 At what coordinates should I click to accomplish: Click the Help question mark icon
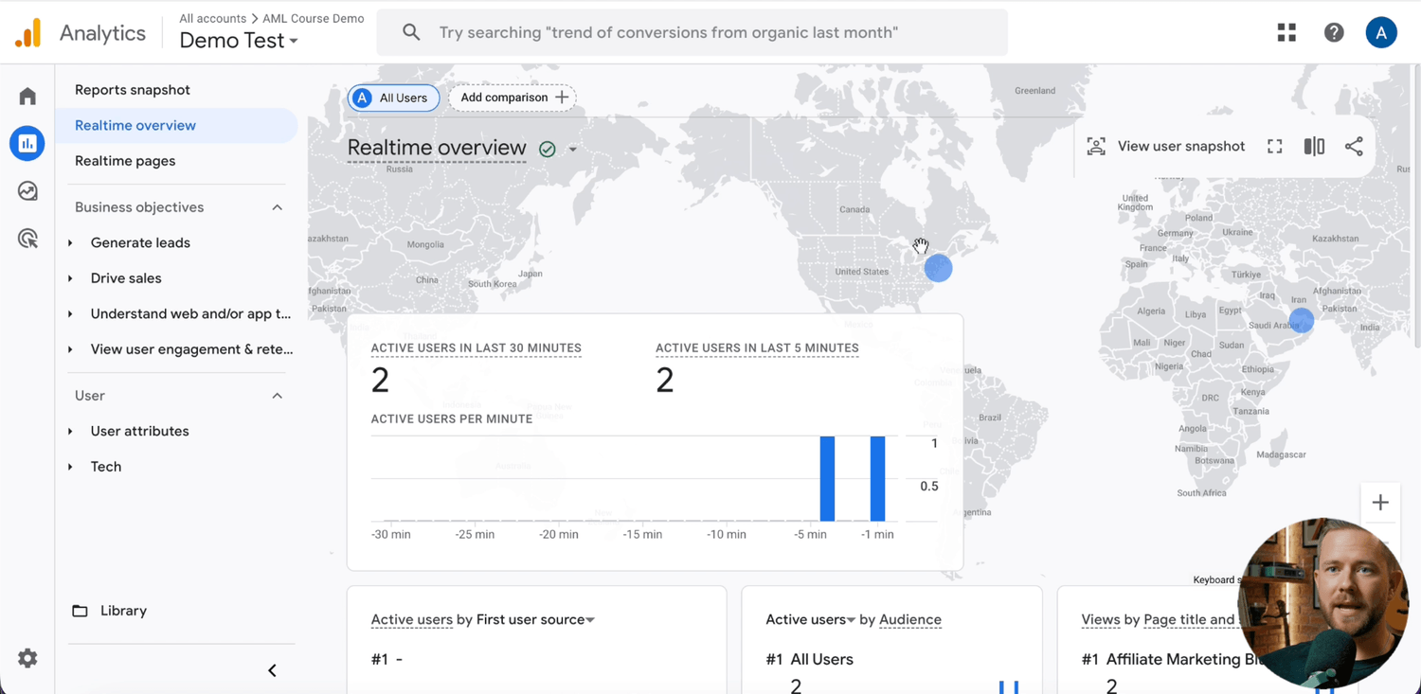point(1334,33)
